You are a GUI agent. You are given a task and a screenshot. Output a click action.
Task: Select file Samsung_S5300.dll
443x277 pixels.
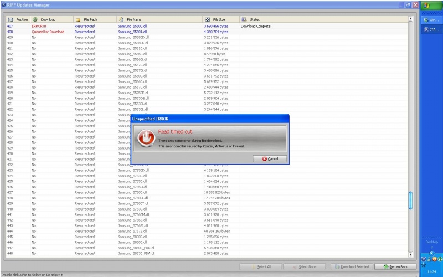click(x=132, y=26)
